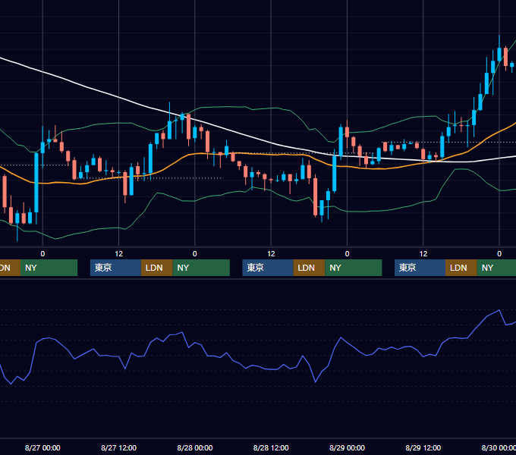Click the 東京 session block on 8/29
Viewport: 516px width, 455px height.
(x=420, y=268)
